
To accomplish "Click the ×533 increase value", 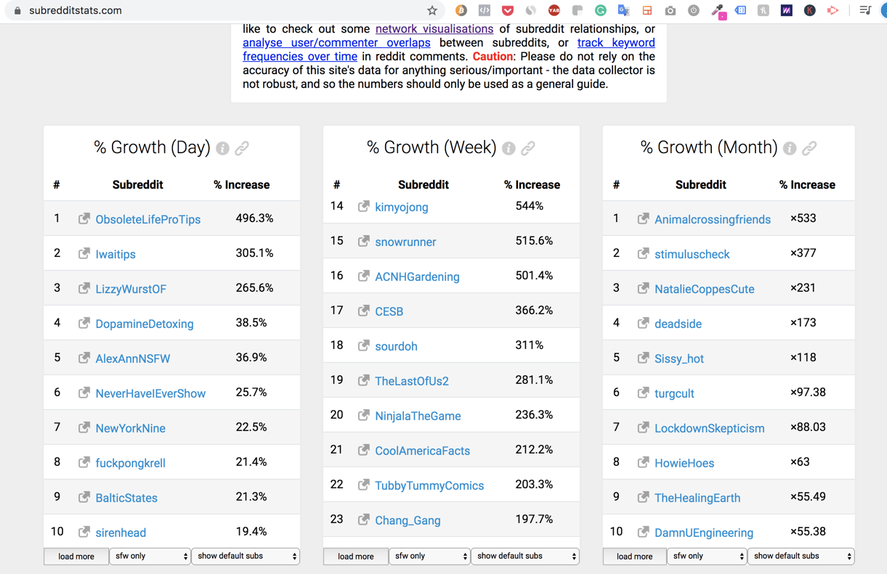I will click(803, 218).
